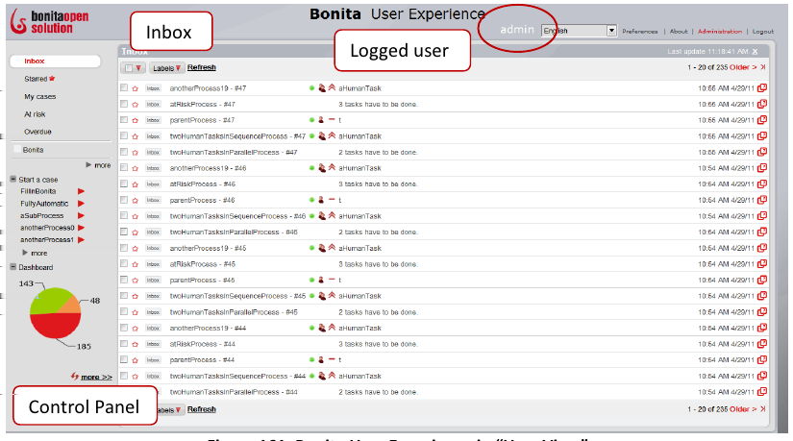Open case anotherProcess19 - #45
This screenshot has height=441, width=793.
click(x=208, y=248)
